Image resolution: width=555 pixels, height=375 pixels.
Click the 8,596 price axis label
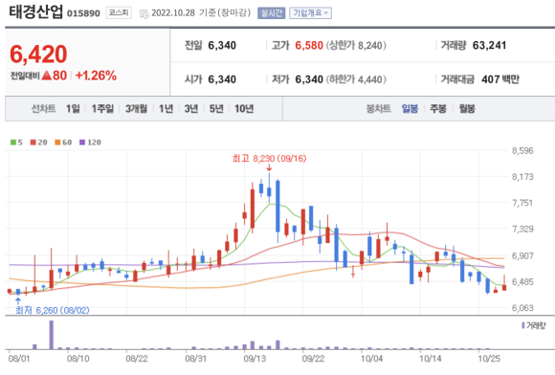(522, 151)
